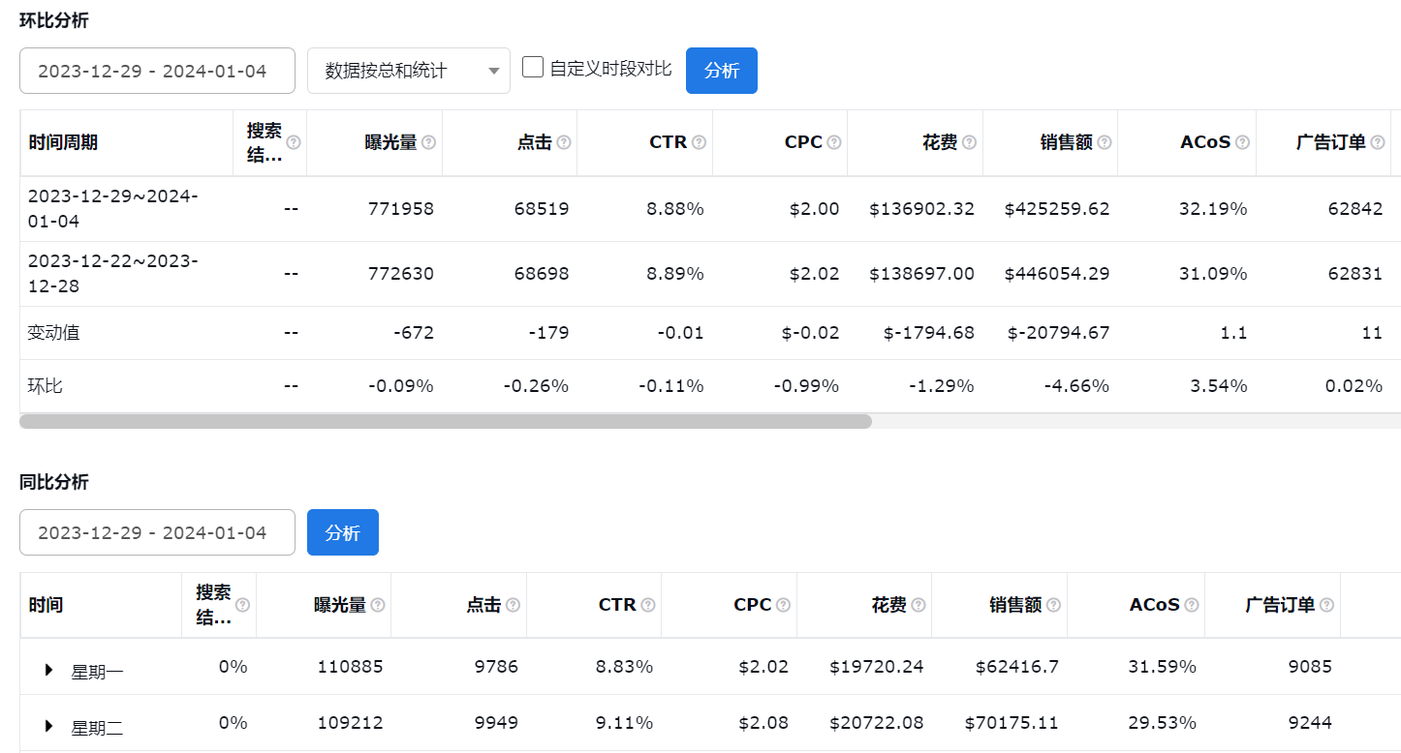This screenshot has height=753, width=1401.
Task: Click the 环比分析 section heading
Action: (x=54, y=20)
